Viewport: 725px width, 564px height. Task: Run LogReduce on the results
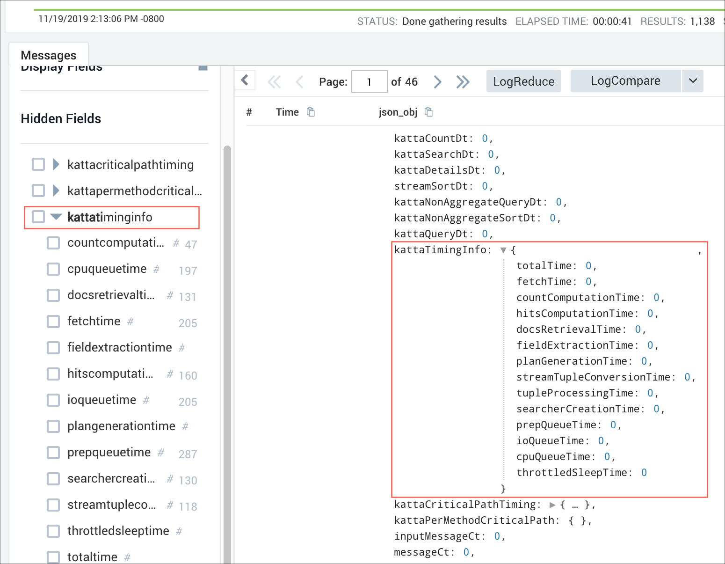(x=523, y=81)
